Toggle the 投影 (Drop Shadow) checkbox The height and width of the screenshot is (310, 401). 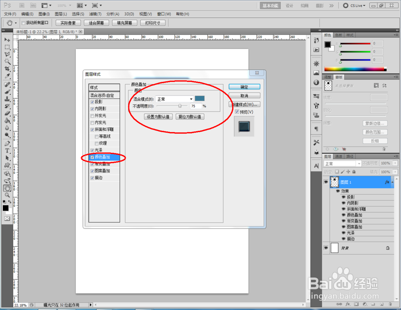[x=92, y=102]
